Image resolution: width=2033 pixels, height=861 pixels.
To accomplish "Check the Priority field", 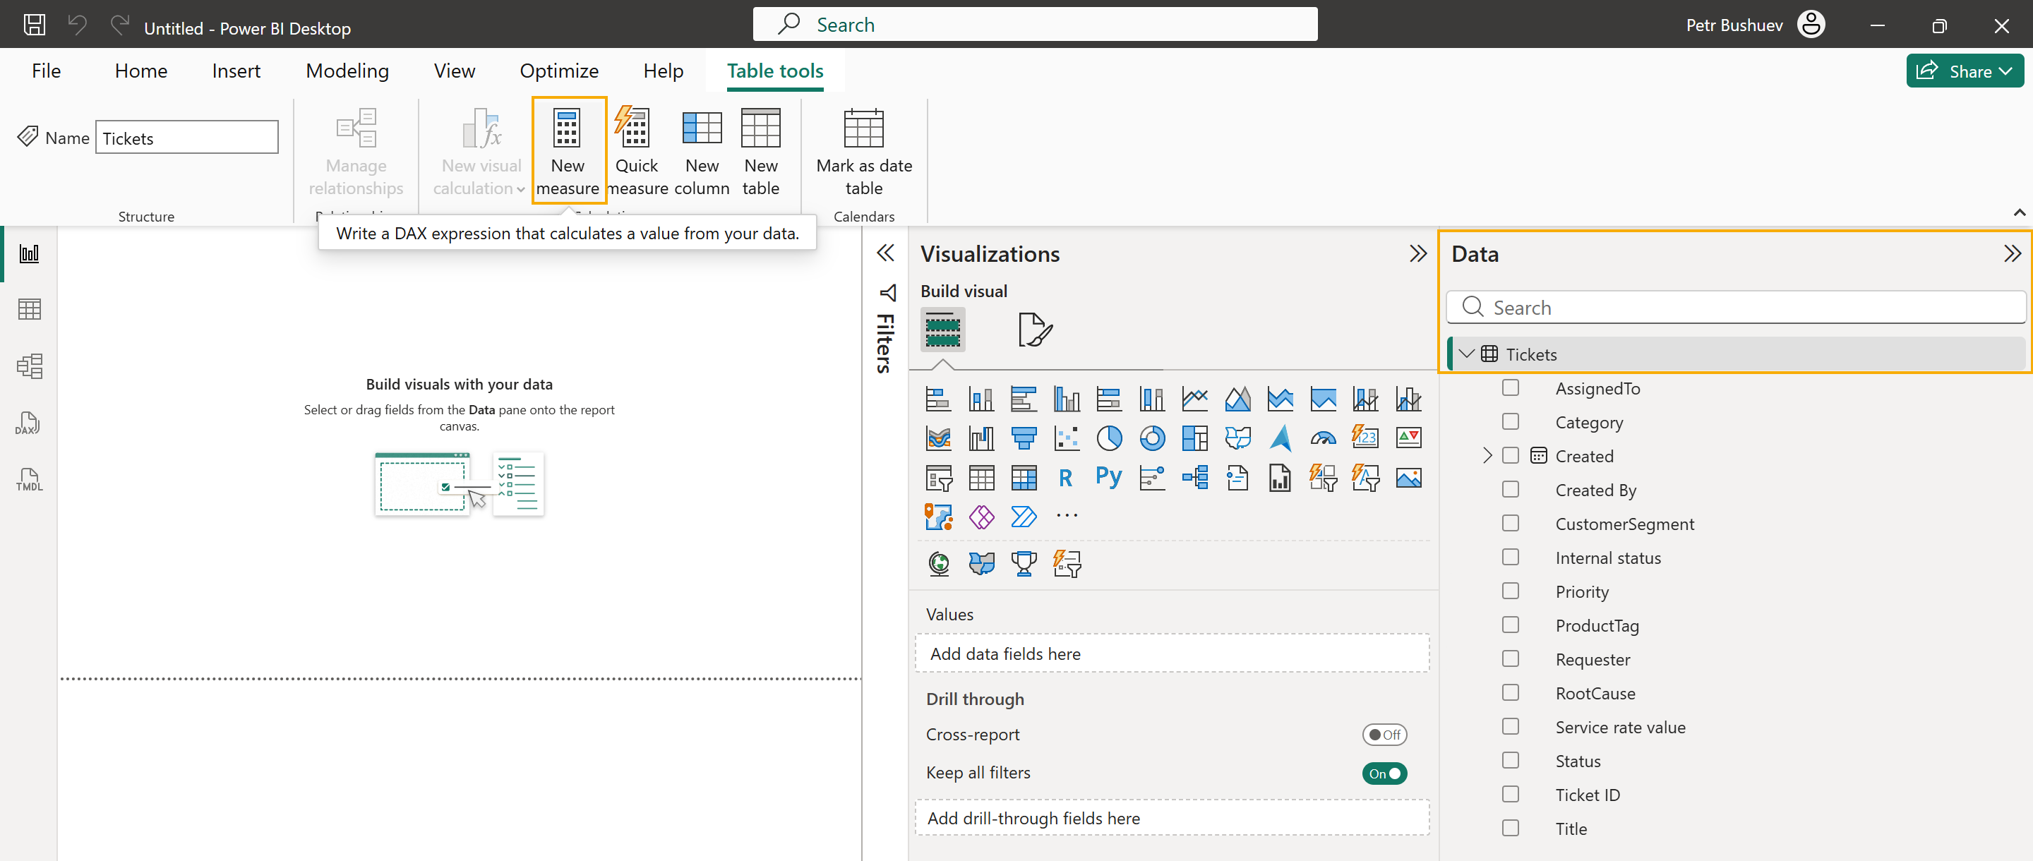I will pos(1510,591).
